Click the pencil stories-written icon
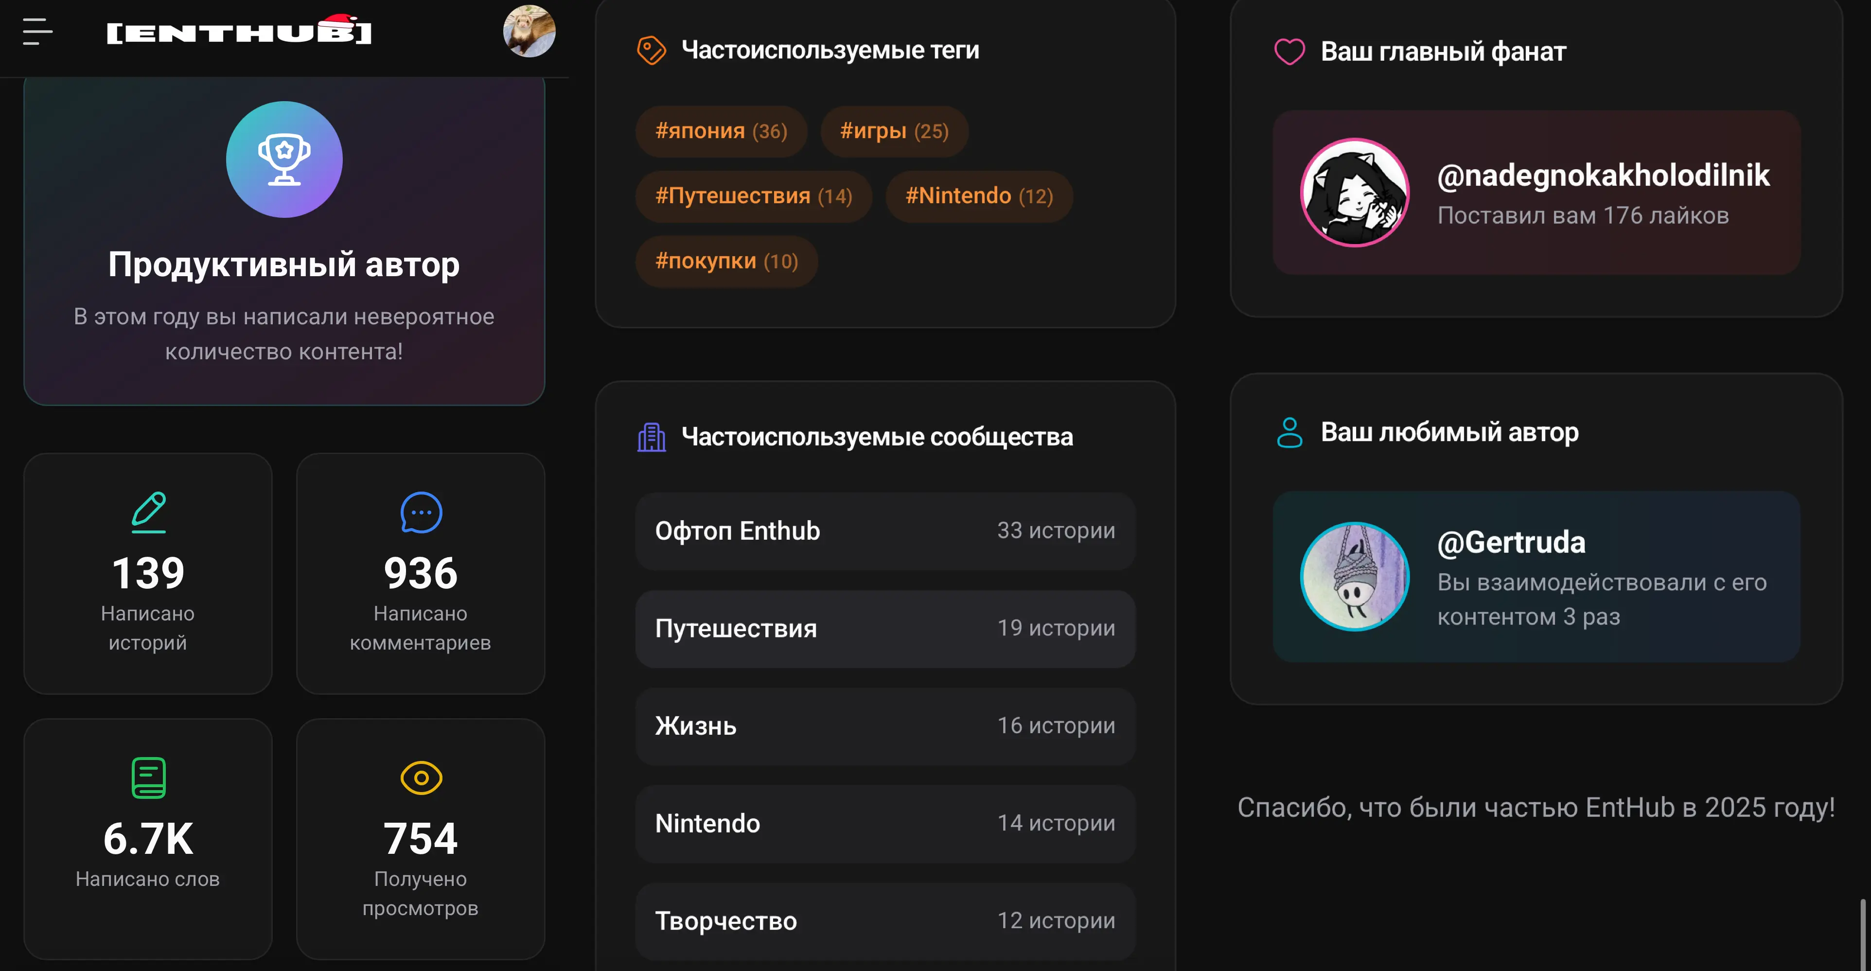The width and height of the screenshot is (1871, 971). [x=148, y=512]
